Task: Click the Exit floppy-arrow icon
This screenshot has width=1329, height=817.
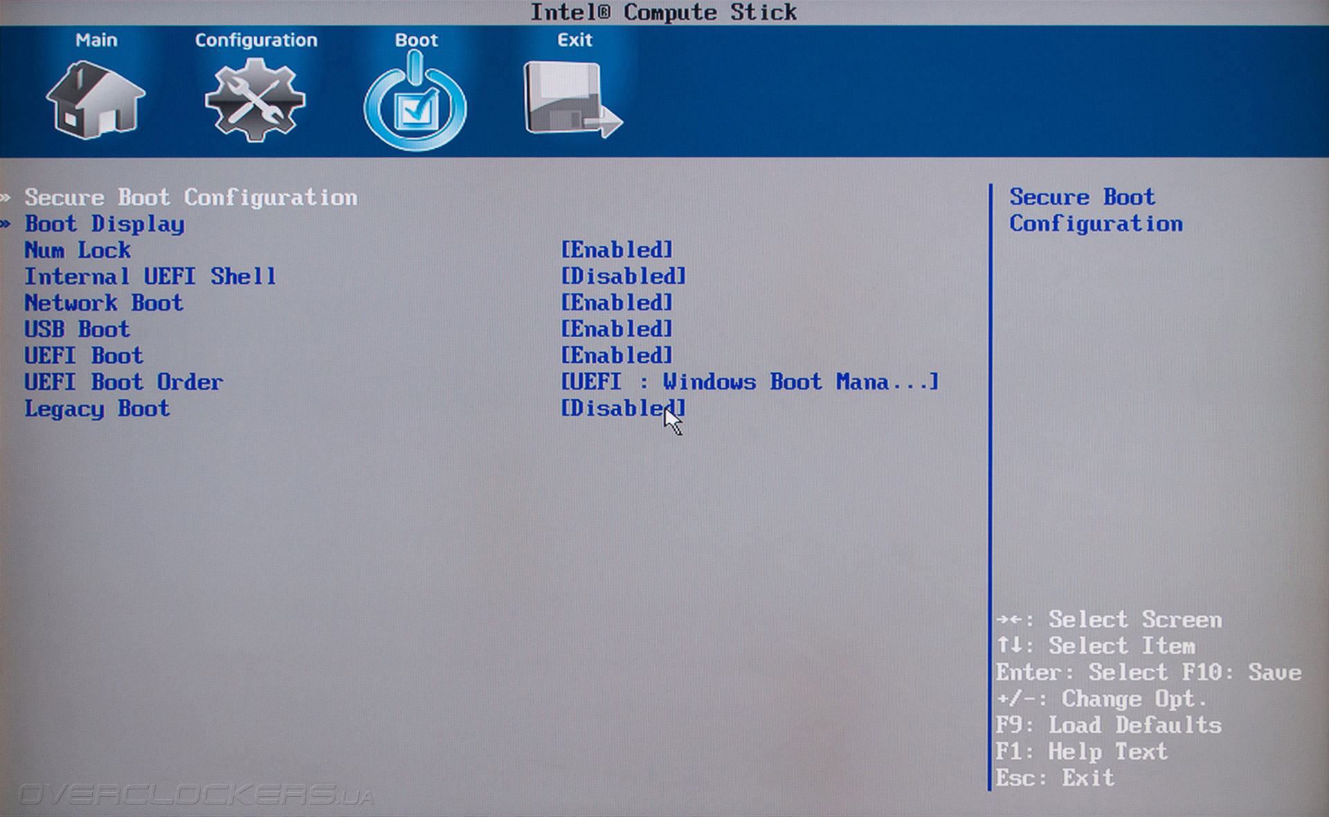Action: 572,100
